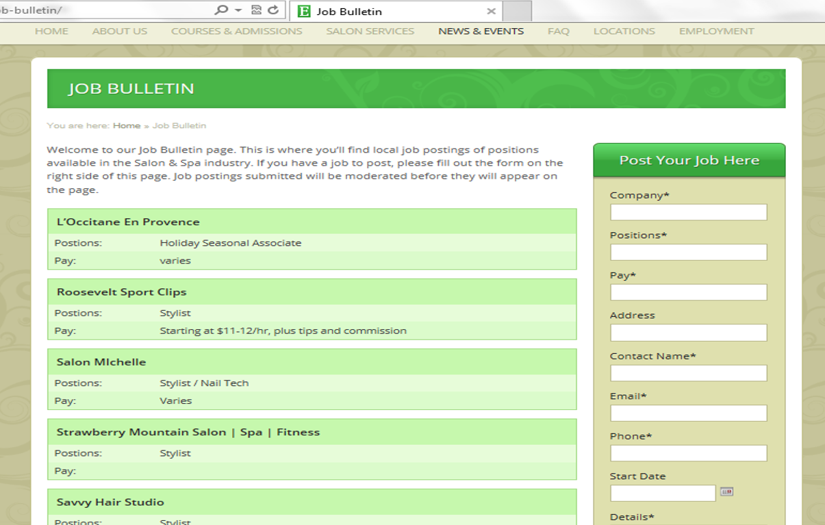Click Holiday Seasonal Associate position text
Image resolution: width=825 pixels, height=525 pixels.
(x=230, y=243)
